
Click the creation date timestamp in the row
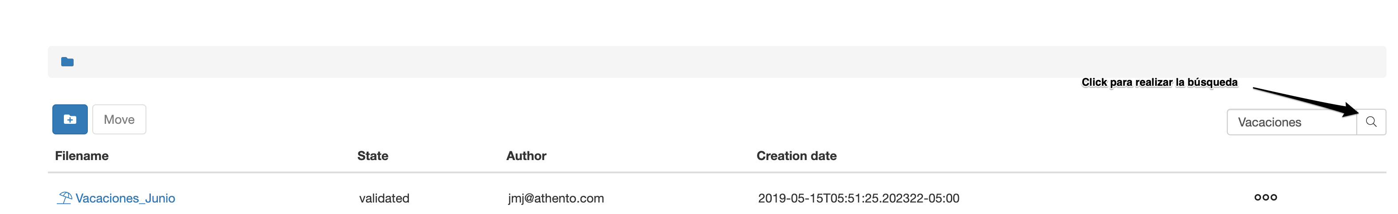[x=858, y=199]
